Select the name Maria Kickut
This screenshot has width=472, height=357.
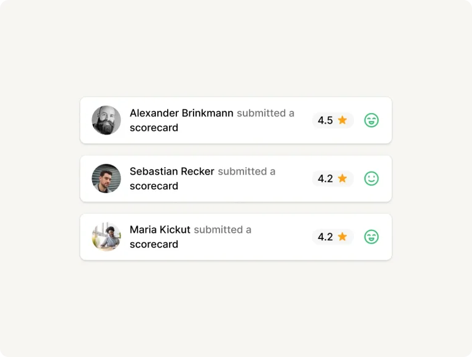(160, 230)
